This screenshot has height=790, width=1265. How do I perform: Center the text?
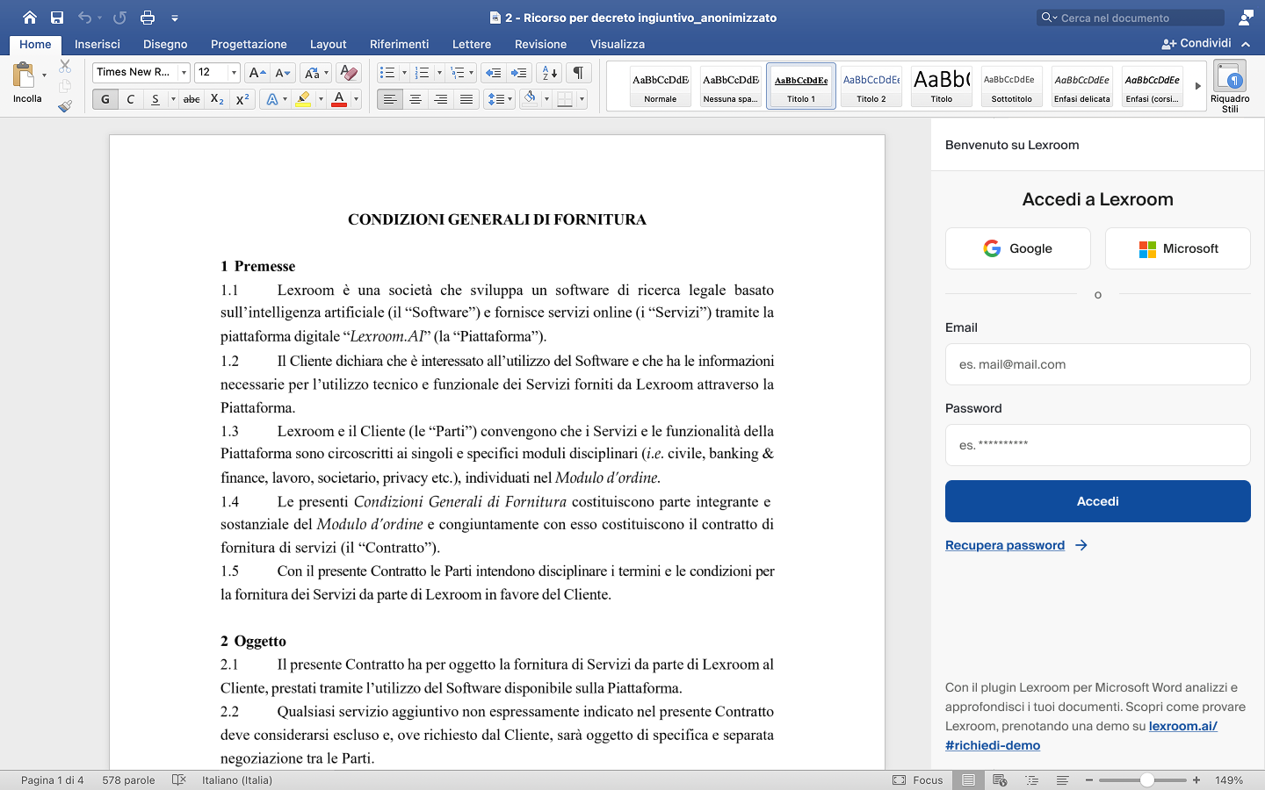[416, 99]
